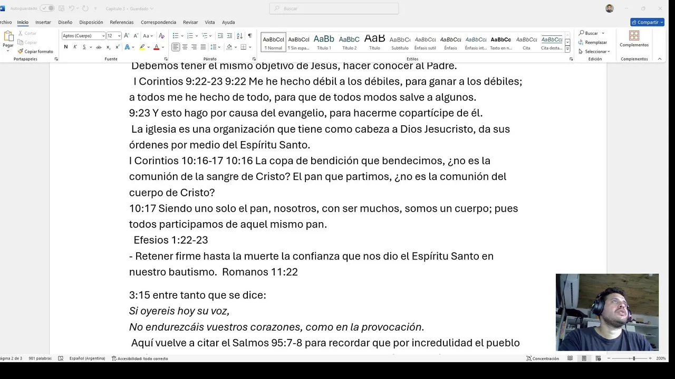Click the 981 palabras word count
The width and height of the screenshot is (675, 379).
pyautogui.click(x=40, y=358)
